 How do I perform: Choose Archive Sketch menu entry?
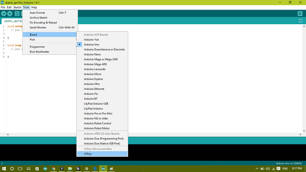pyautogui.click(x=50, y=18)
